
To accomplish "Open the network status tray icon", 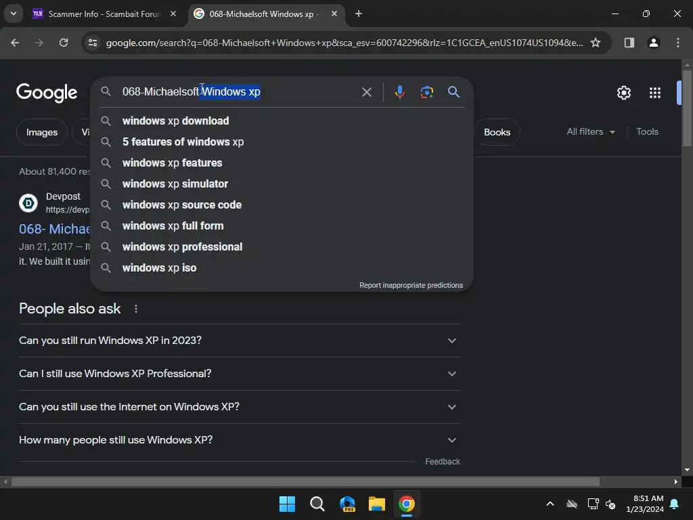I will tap(593, 504).
